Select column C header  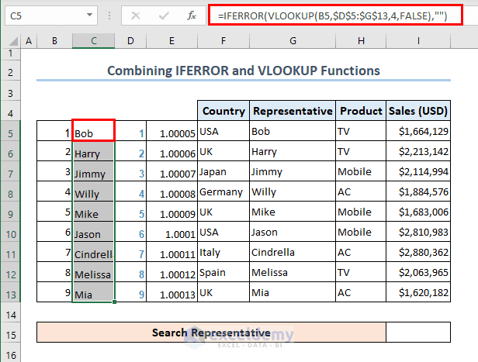click(x=94, y=41)
